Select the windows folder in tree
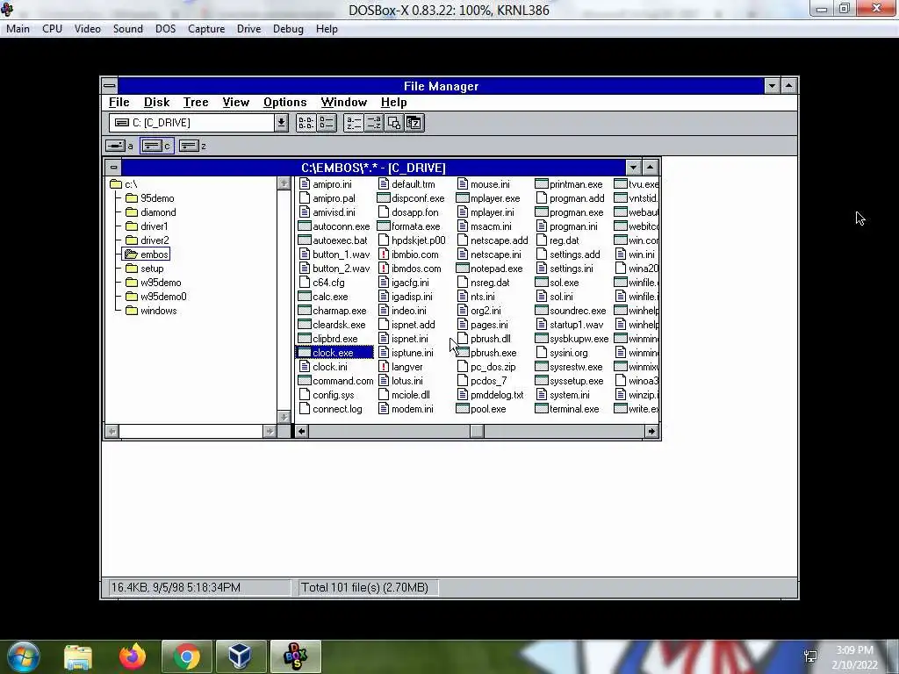 point(151,311)
